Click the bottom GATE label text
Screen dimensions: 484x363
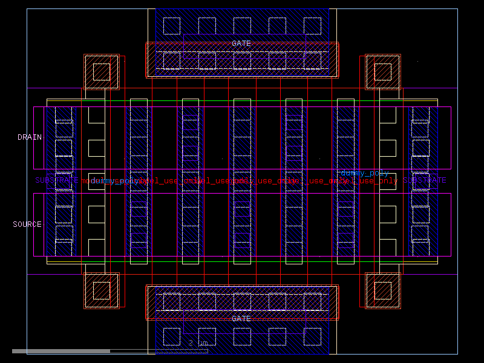241,318
